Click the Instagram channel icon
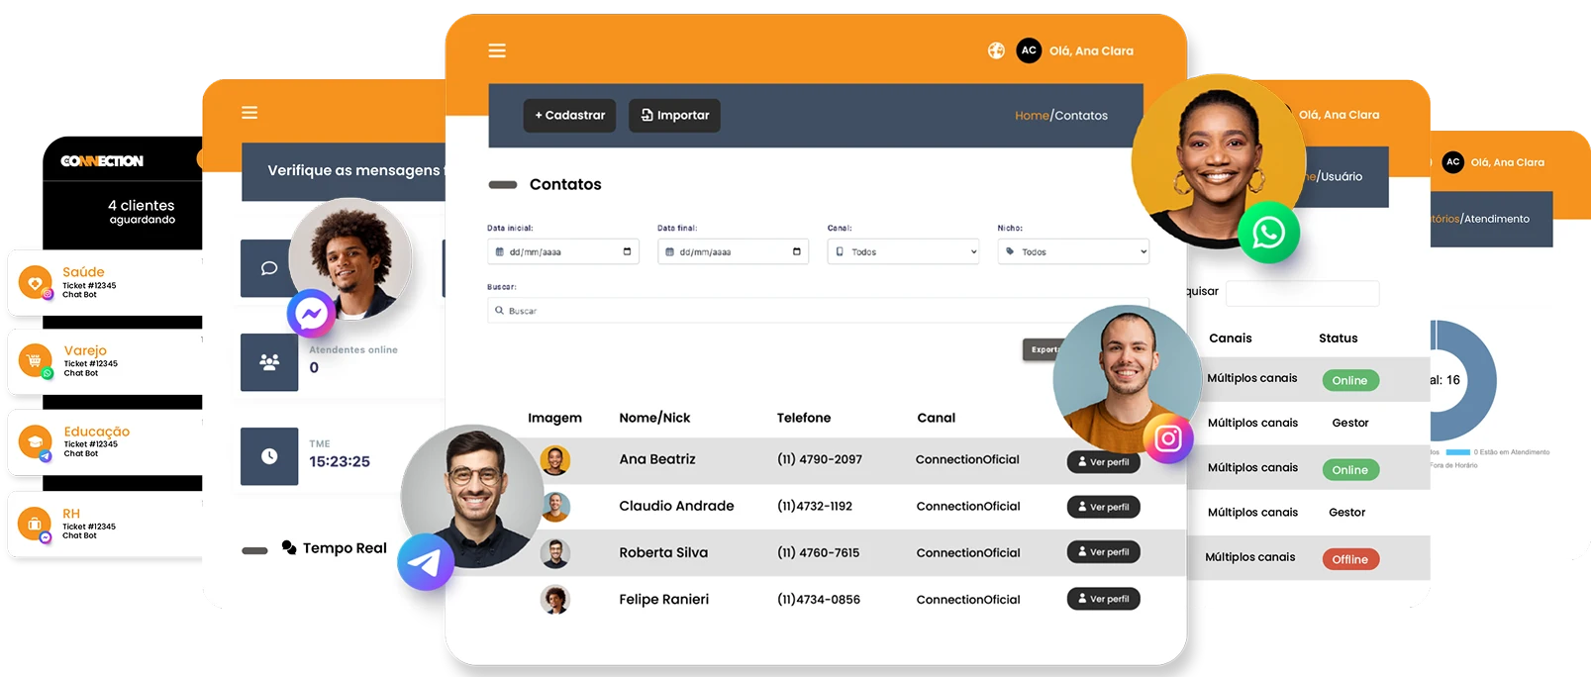The width and height of the screenshot is (1591, 677). pyautogui.click(x=1167, y=437)
